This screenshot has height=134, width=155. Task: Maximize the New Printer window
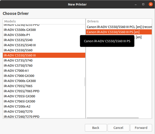tap(143, 4)
